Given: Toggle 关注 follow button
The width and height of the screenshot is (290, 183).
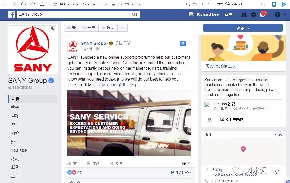Looking at the screenshot, I should [89, 28].
